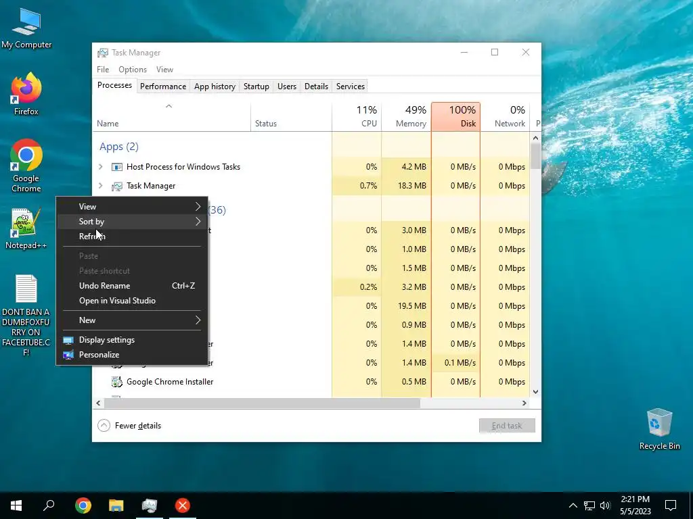Viewport: 693px width, 519px height.
Task: Click the Task Manager process row icon
Action: (116, 186)
